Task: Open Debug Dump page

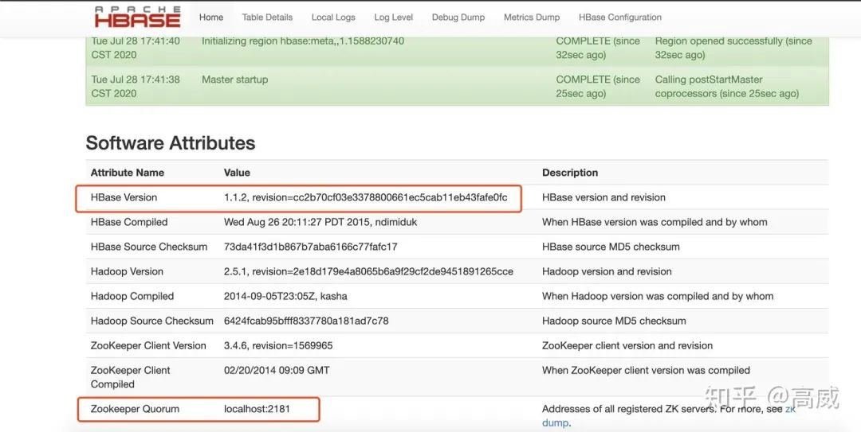Action: pyautogui.click(x=458, y=17)
